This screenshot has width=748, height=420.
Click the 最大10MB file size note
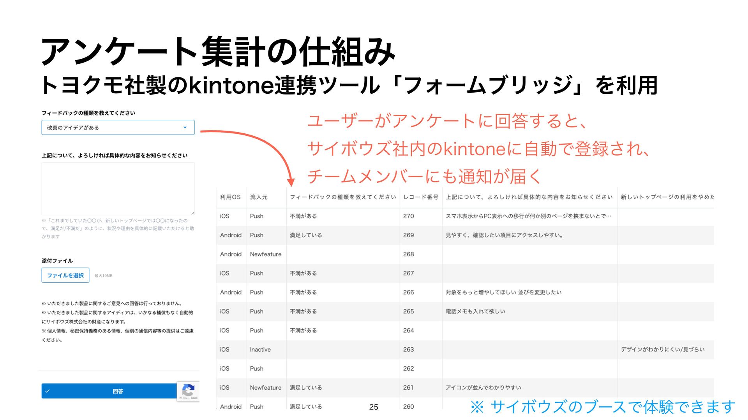coord(103,276)
